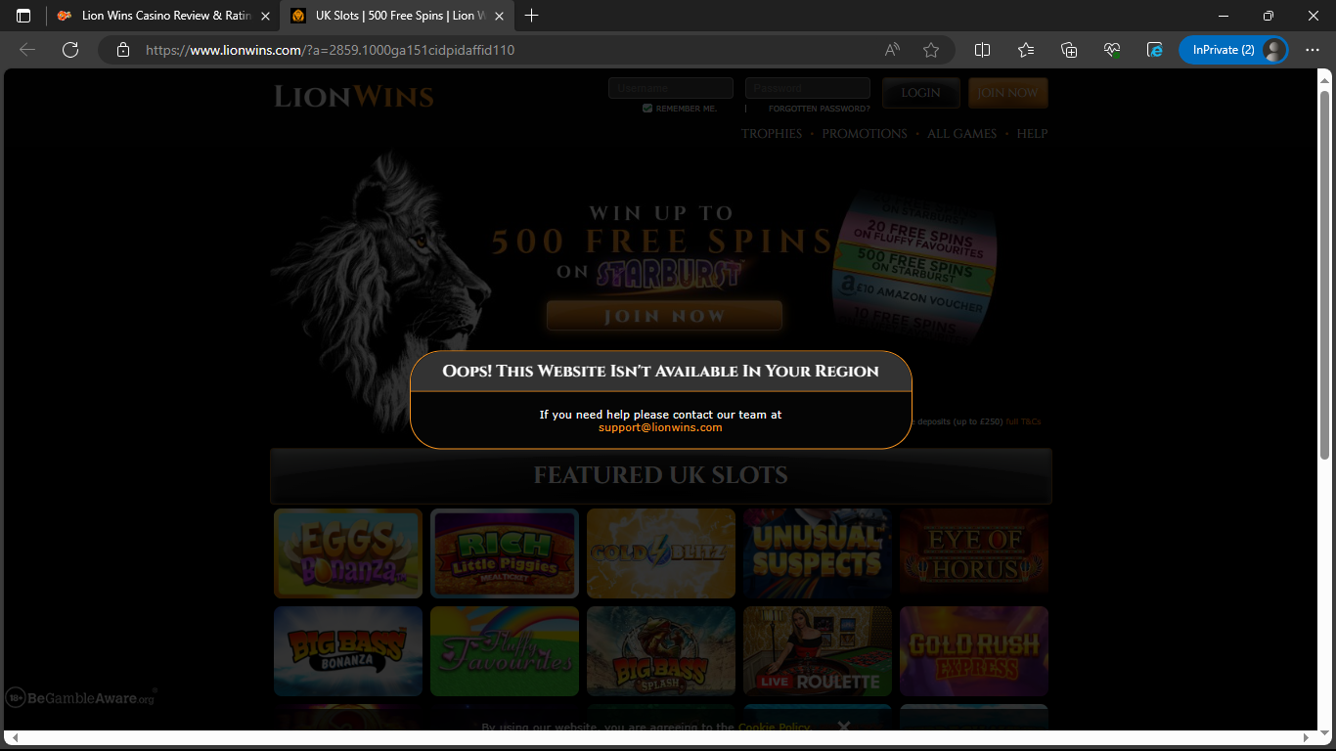The width and height of the screenshot is (1336, 751).
Task: Toggle the Remember Me checkbox
Action: tap(647, 109)
